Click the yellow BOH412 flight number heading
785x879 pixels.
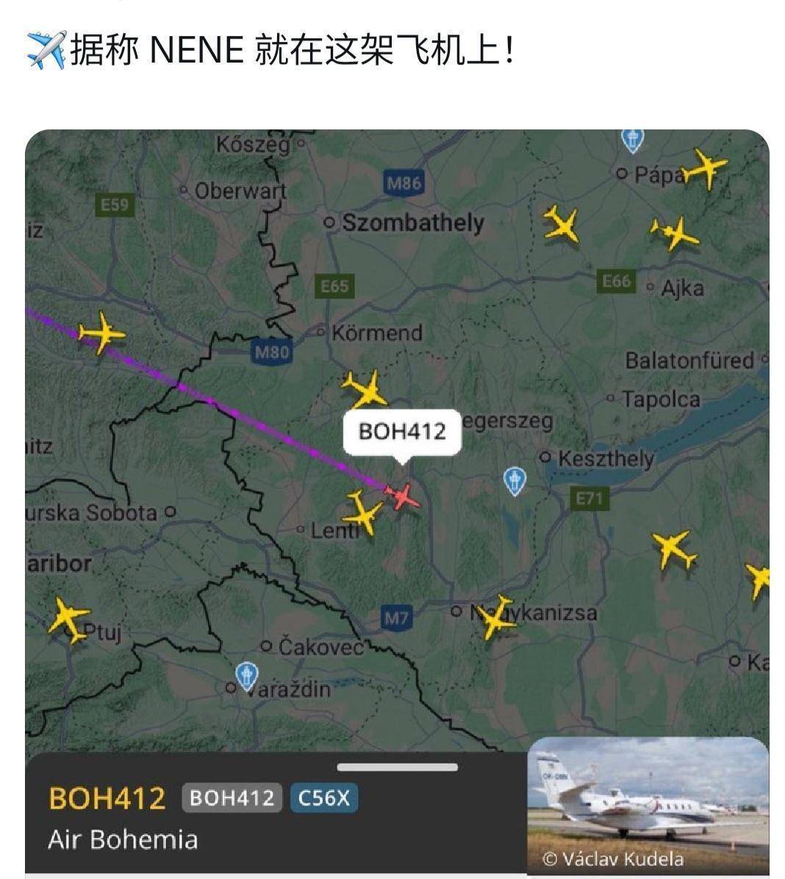(107, 798)
